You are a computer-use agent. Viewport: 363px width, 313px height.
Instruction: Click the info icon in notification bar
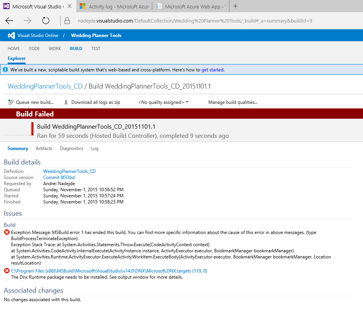[x=5, y=70]
